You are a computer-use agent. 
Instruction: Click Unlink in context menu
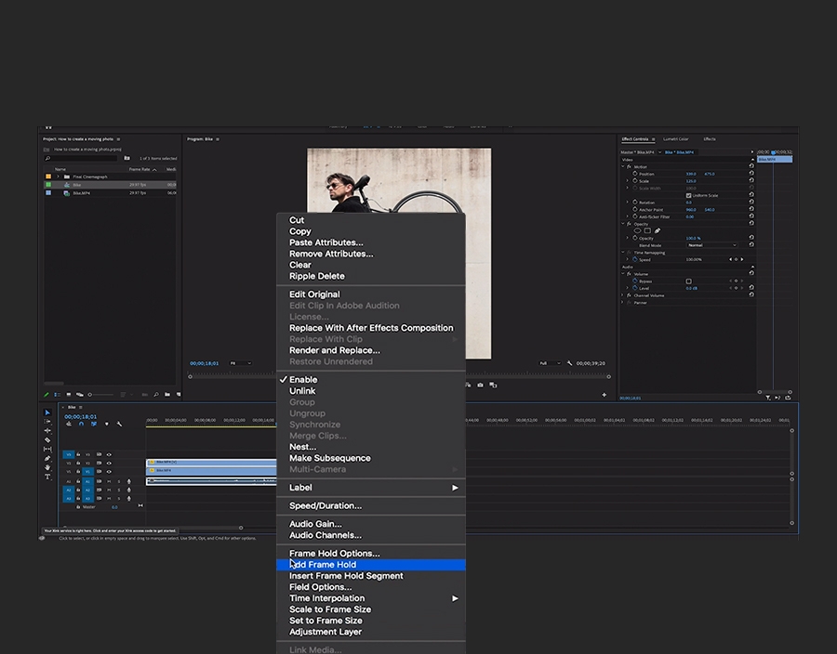tap(371, 391)
